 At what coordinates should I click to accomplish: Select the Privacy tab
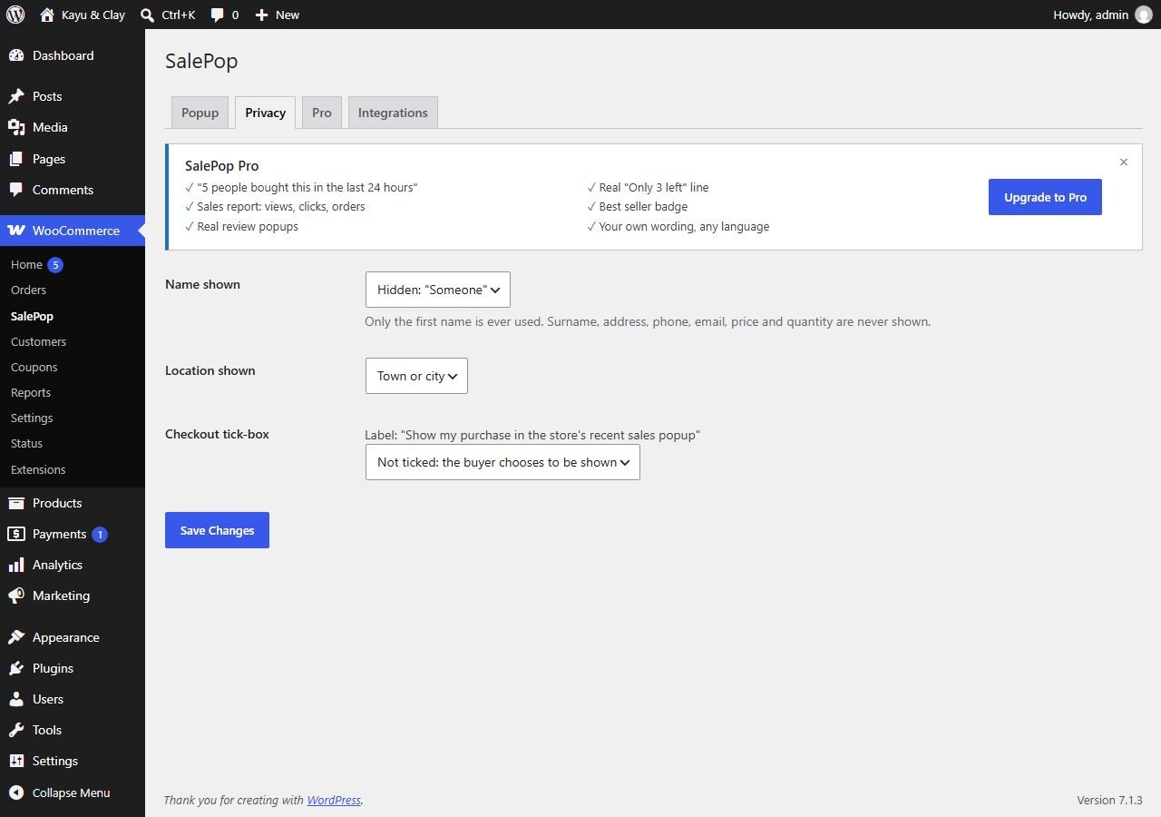tap(265, 113)
